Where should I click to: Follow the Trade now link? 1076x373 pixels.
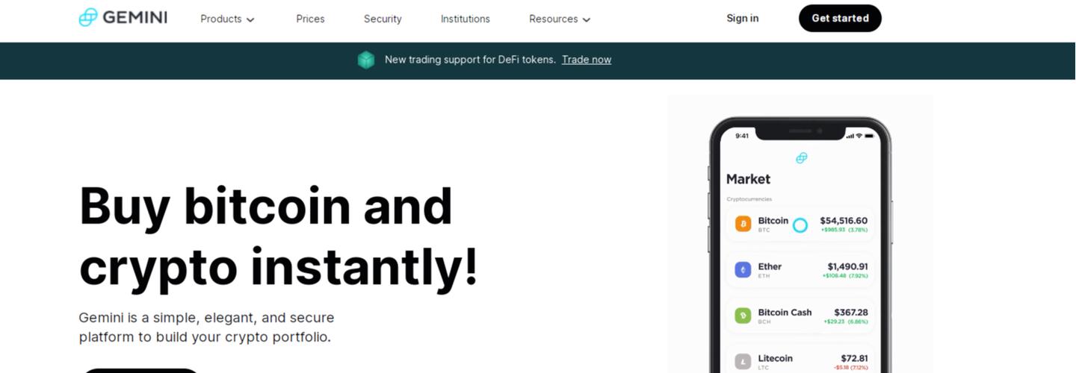click(587, 60)
